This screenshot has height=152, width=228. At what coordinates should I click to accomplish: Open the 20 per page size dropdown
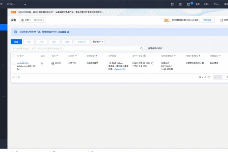[x=201, y=77]
